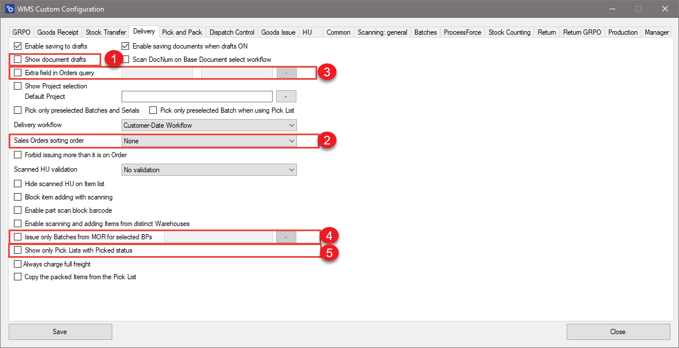Enable Hide scanned HU on Item list
This screenshot has width=679, height=348.
point(17,183)
